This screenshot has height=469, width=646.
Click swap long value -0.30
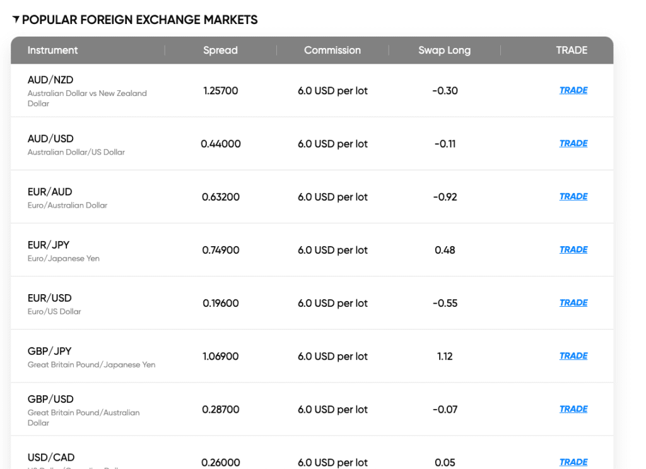(445, 91)
